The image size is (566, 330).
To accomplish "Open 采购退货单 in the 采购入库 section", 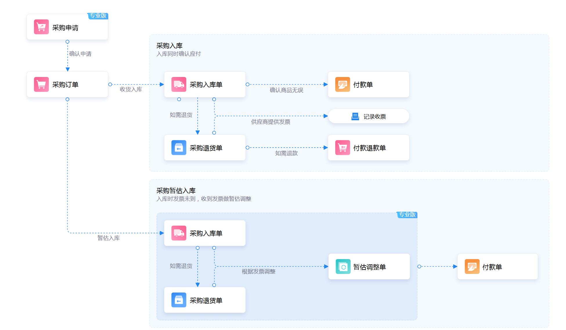I will pyautogui.click(x=205, y=148).
